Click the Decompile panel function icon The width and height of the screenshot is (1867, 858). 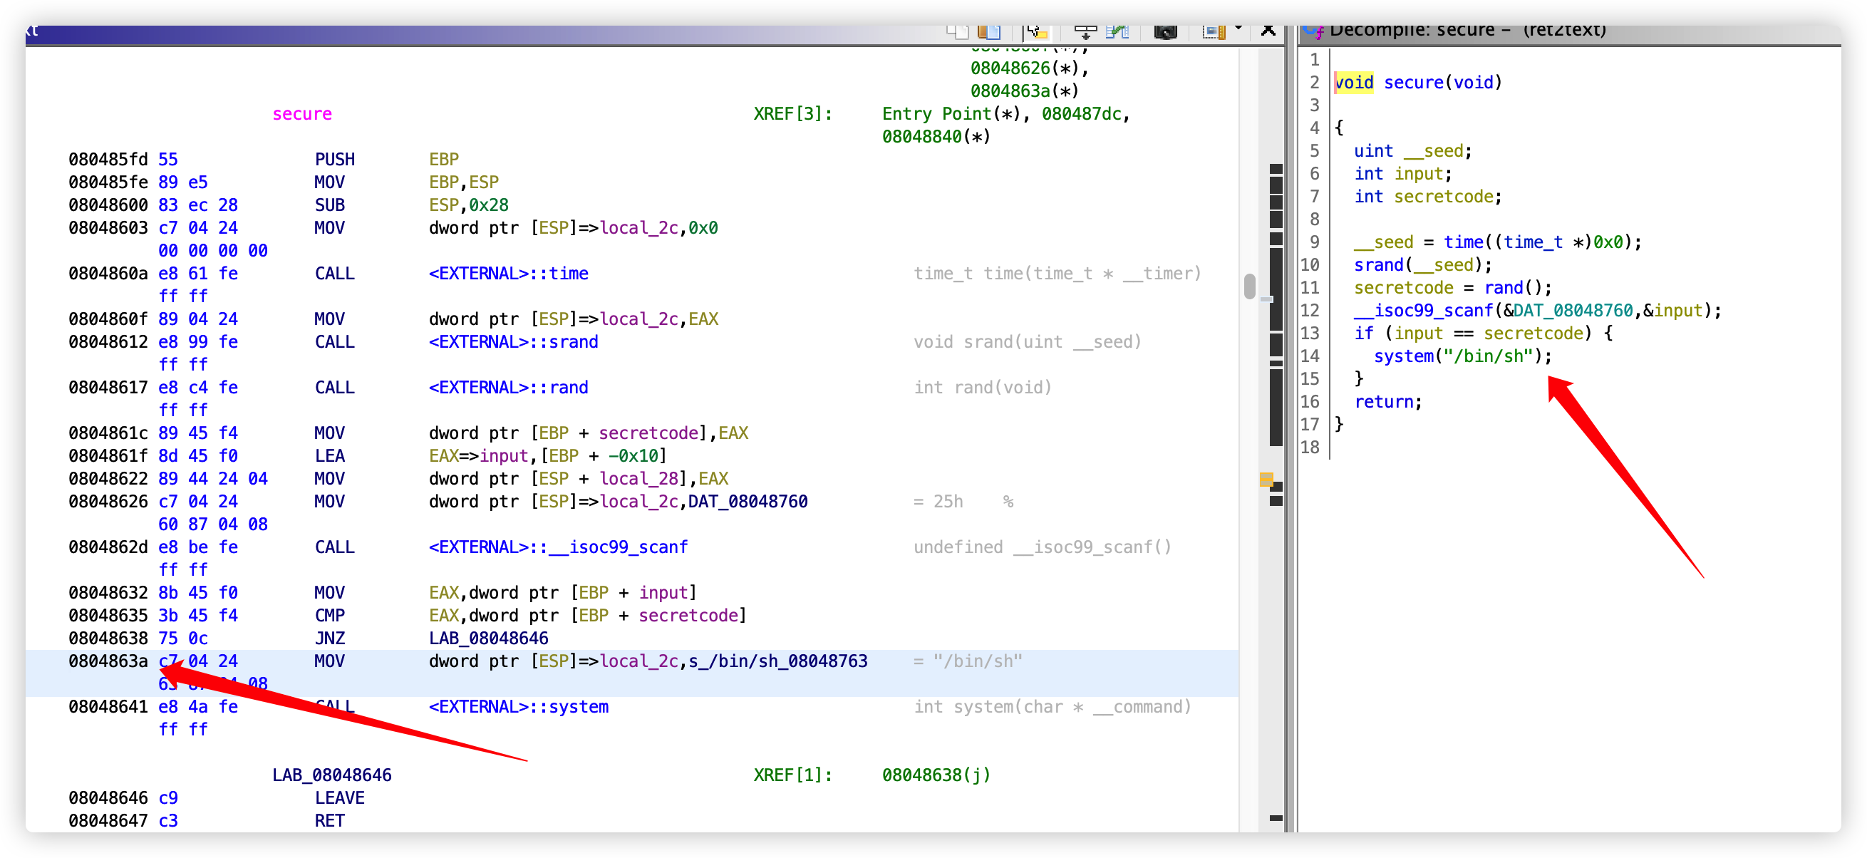click(1313, 31)
